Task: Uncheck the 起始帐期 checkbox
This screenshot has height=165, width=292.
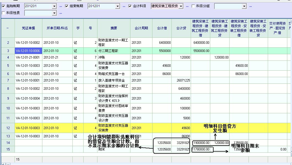Action: 3,6
